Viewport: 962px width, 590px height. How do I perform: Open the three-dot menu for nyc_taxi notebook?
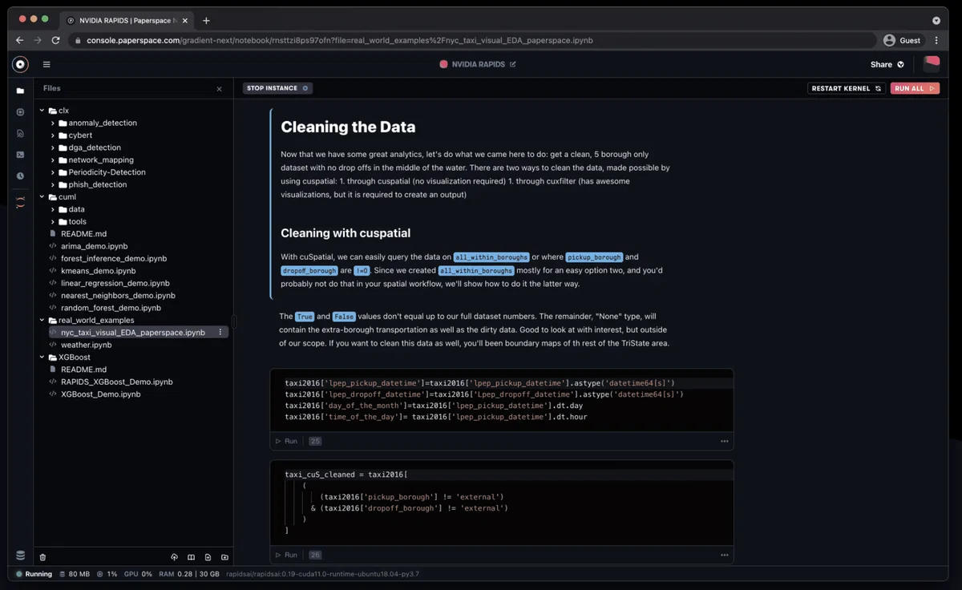220,332
